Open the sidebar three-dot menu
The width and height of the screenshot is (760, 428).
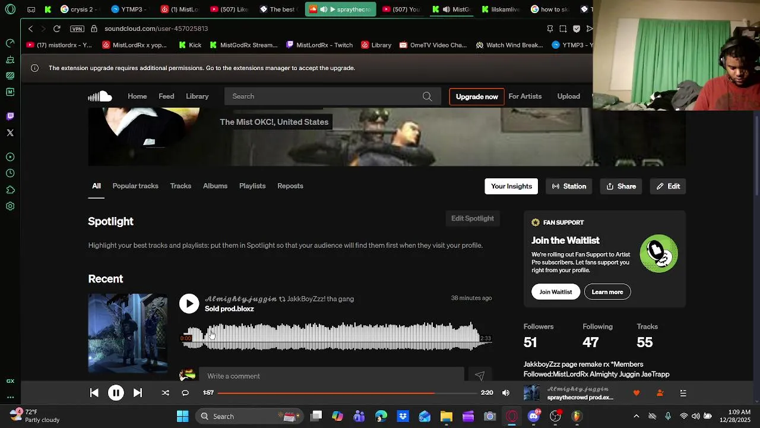(x=10, y=396)
